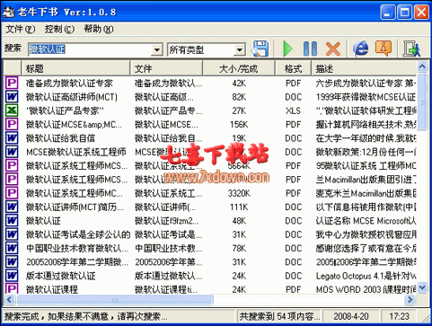The height and width of the screenshot is (326, 432).
Task: Click the date 2008-4-20 in status bar
Action: pos(351,316)
